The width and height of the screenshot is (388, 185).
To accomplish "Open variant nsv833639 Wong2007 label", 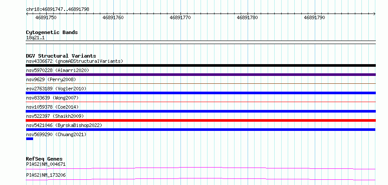I will click(x=52, y=98).
